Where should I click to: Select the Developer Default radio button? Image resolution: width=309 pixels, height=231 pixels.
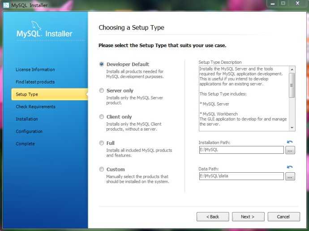click(x=102, y=64)
